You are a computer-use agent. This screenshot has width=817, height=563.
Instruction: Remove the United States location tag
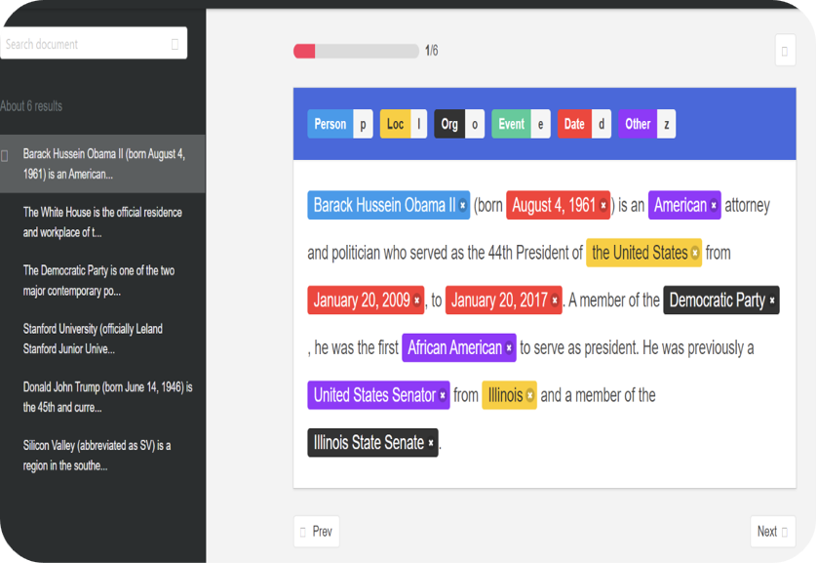(x=694, y=253)
